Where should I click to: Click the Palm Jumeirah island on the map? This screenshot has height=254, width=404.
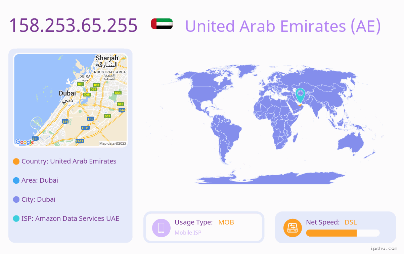tap(36, 123)
